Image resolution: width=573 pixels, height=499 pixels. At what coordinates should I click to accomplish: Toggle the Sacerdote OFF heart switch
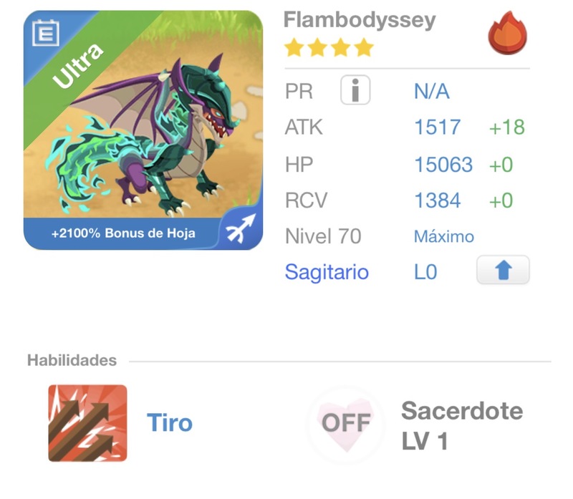[346, 423]
